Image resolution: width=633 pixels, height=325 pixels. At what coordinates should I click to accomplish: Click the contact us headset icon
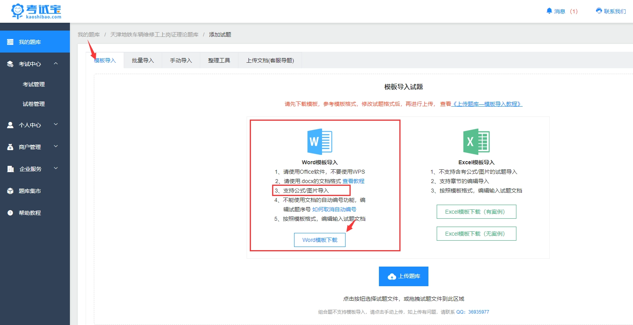click(x=599, y=11)
